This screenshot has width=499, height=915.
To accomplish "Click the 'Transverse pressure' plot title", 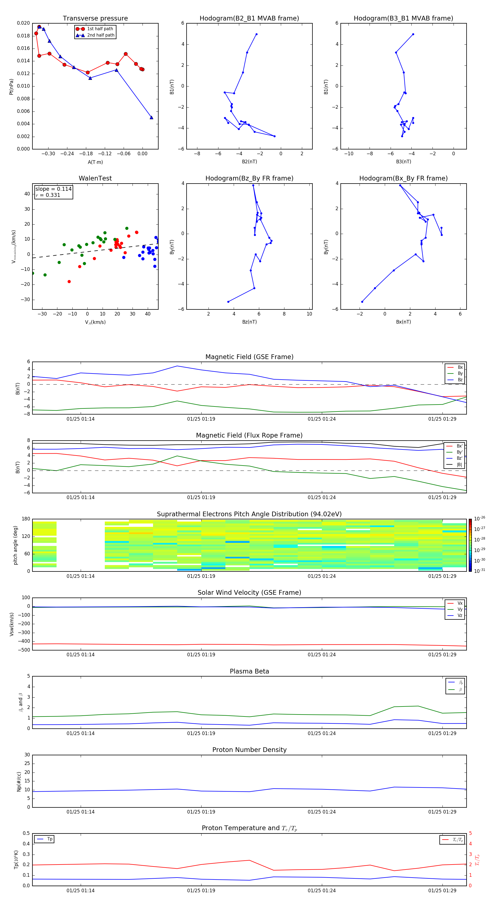I will point(95,19).
